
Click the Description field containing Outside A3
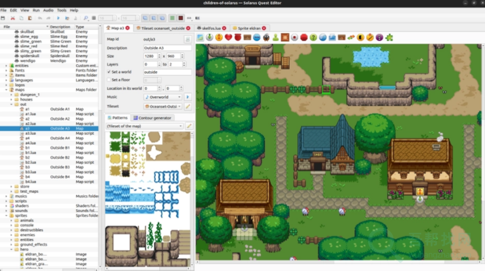tap(167, 48)
